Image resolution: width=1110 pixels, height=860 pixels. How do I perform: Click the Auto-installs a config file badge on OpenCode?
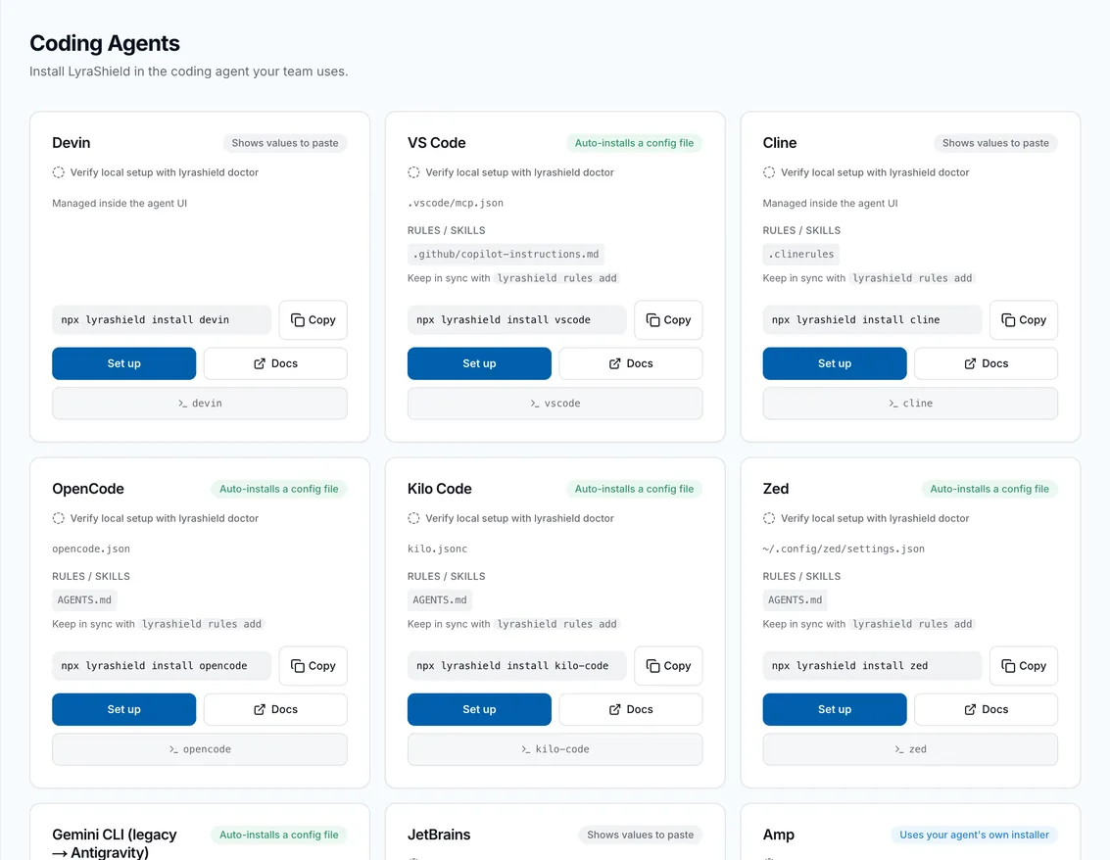coord(279,489)
